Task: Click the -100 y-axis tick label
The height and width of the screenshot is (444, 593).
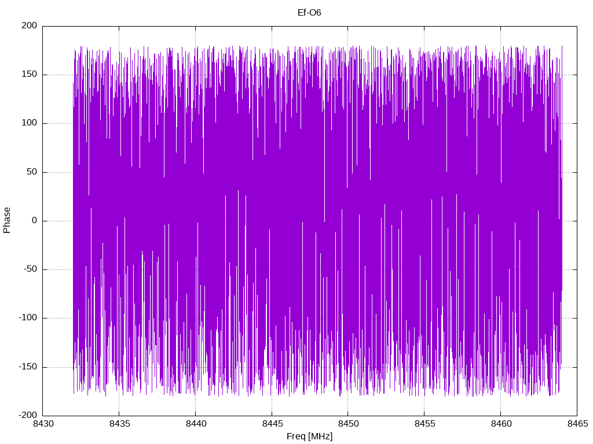Action: point(28,318)
